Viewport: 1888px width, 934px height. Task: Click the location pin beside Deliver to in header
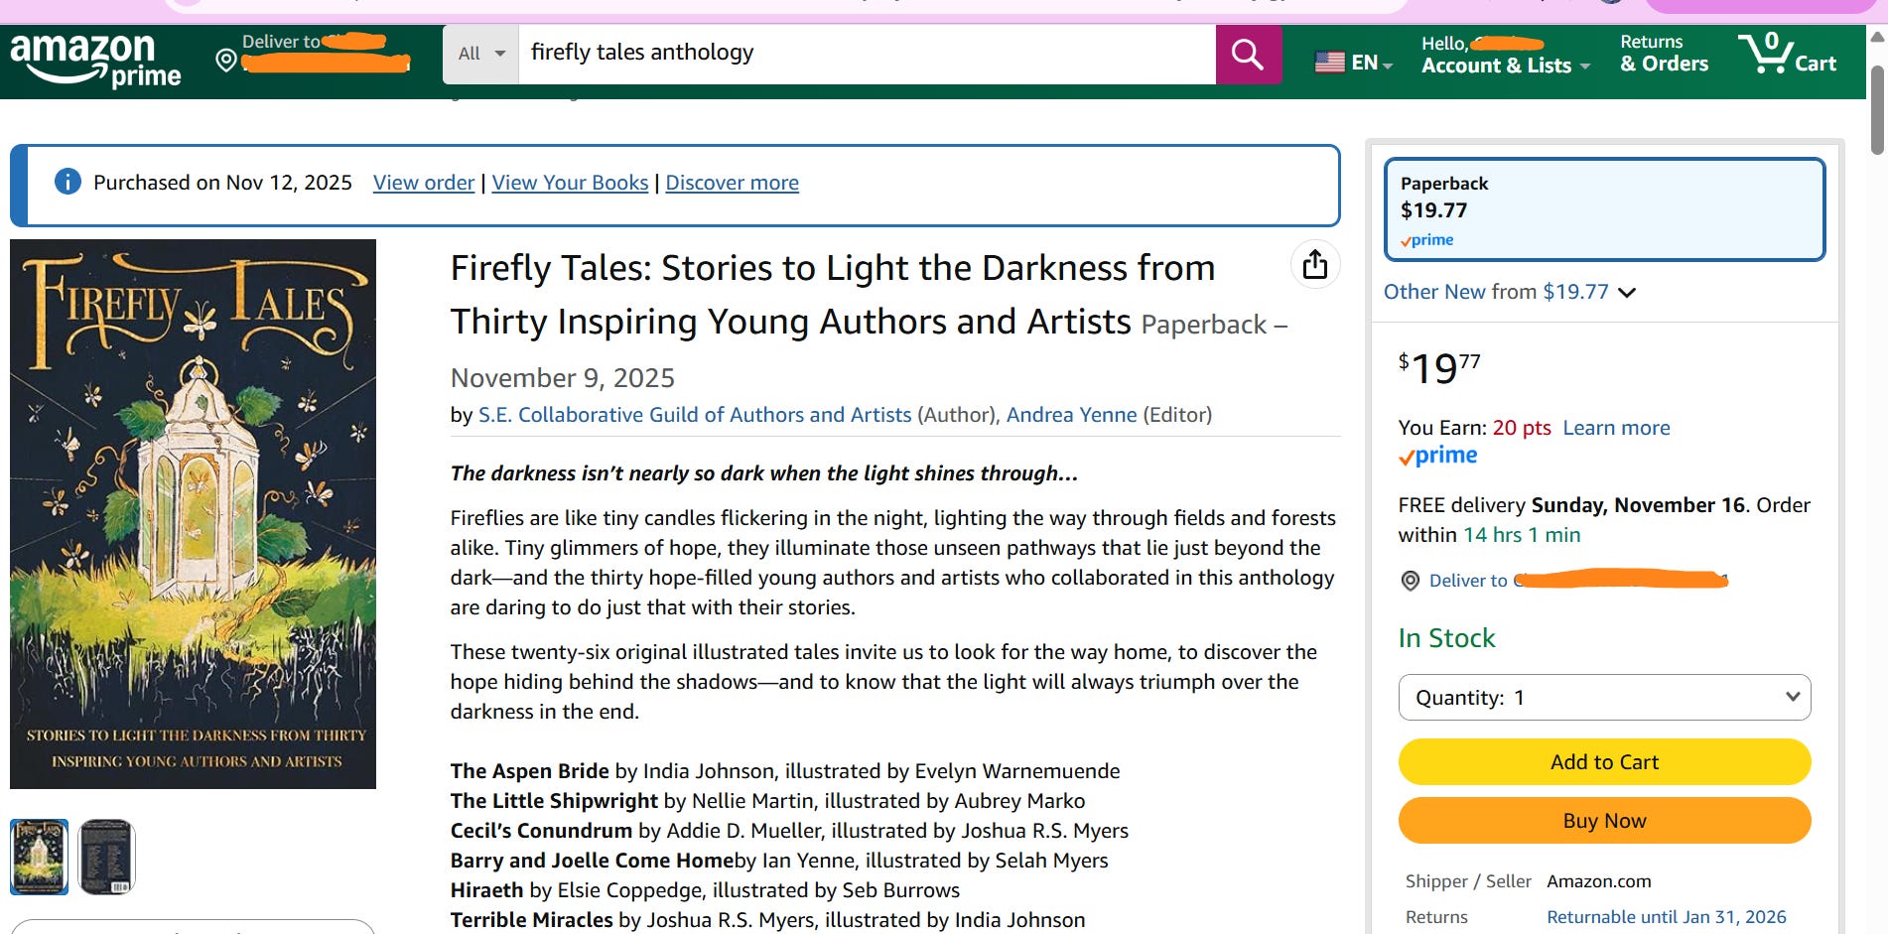(x=226, y=62)
